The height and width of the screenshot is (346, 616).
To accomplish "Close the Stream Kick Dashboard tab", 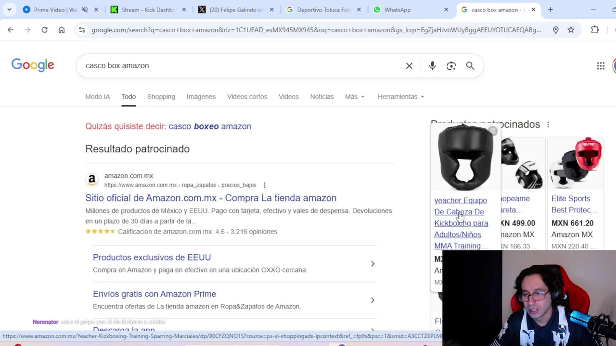I will [184, 10].
